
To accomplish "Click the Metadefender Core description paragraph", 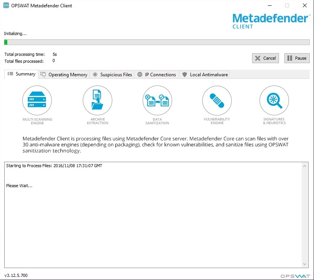I will pos(155,144).
